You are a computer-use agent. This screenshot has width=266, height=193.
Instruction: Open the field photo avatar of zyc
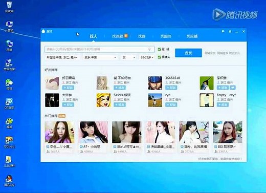155,100
